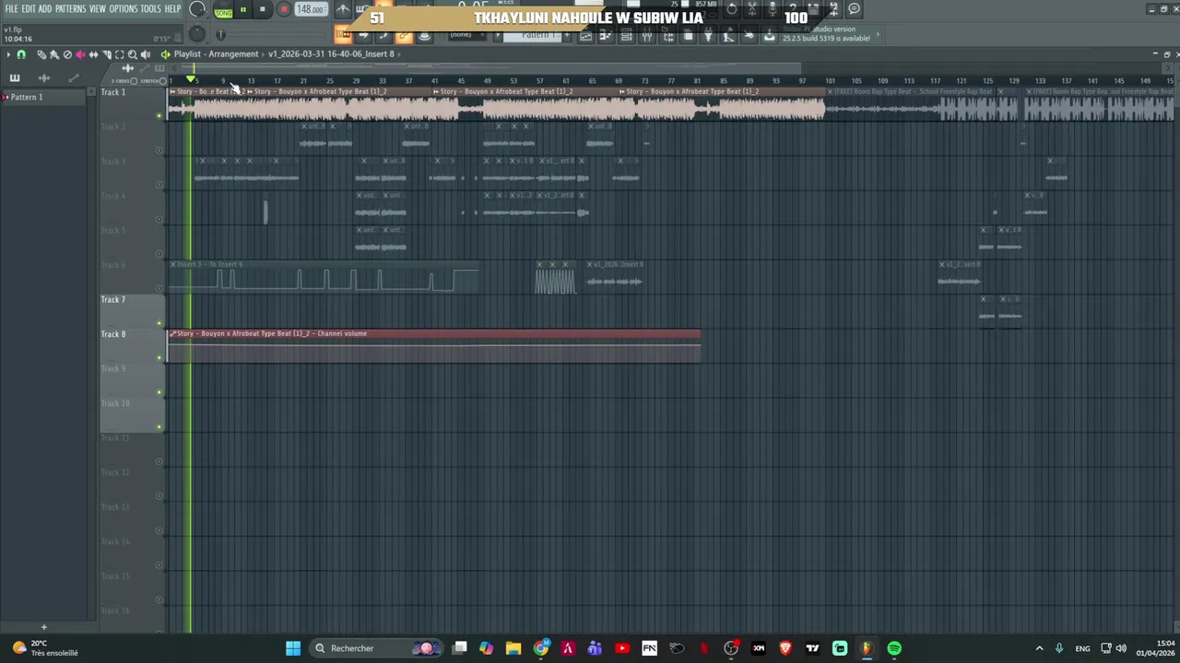Viewport: 1180px width, 663px height.
Task: Save the project with floppy icon
Action: (x=812, y=9)
